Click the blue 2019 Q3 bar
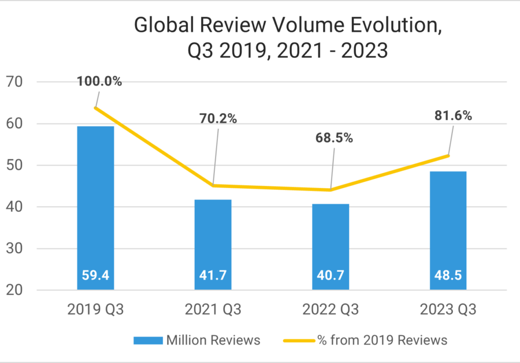Viewport: 520px width, 363px height. pyautogui.click(x=96, y=208)
